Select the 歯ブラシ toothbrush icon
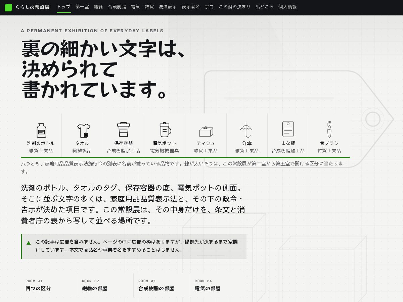 pyautogui.click(x=329, y=129)
